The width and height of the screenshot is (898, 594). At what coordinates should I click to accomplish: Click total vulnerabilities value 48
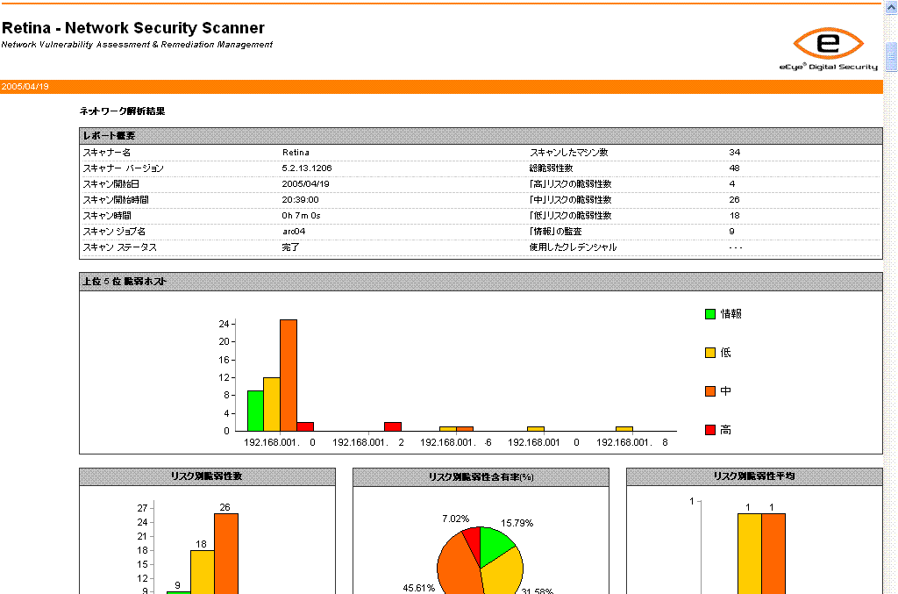[734, 168]
